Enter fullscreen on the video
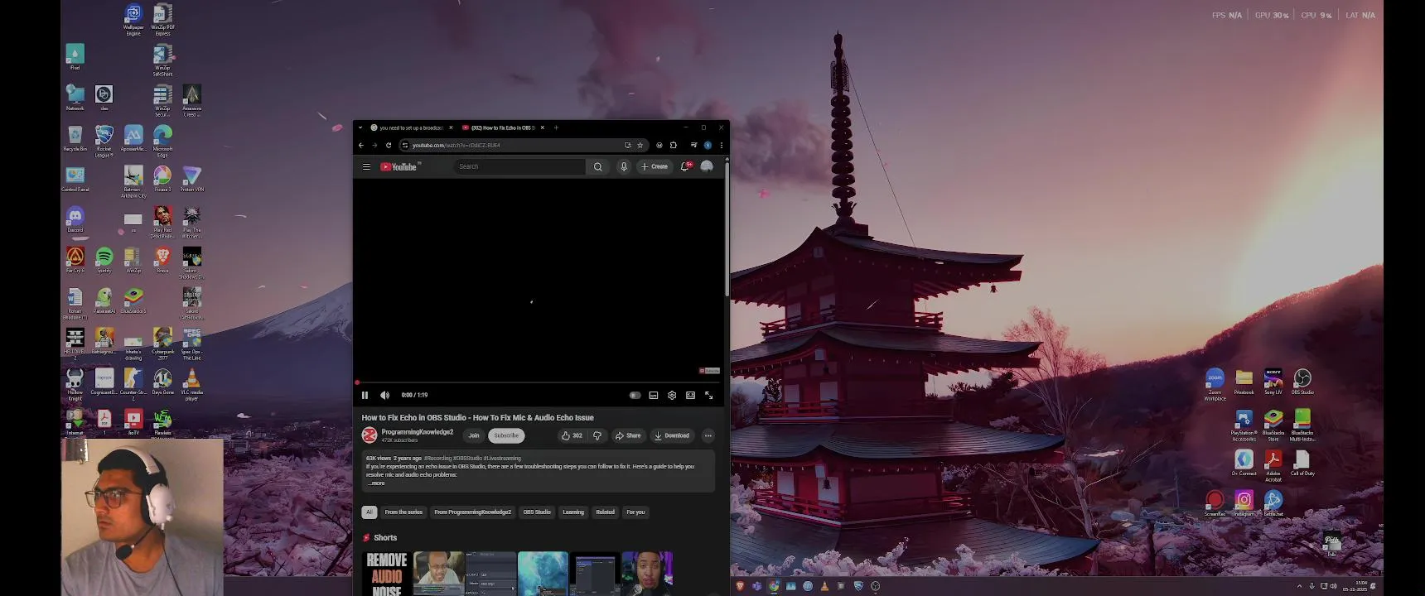 point(709,396)
